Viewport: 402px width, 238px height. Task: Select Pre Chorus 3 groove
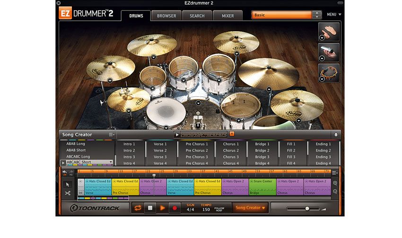point(197,157)
